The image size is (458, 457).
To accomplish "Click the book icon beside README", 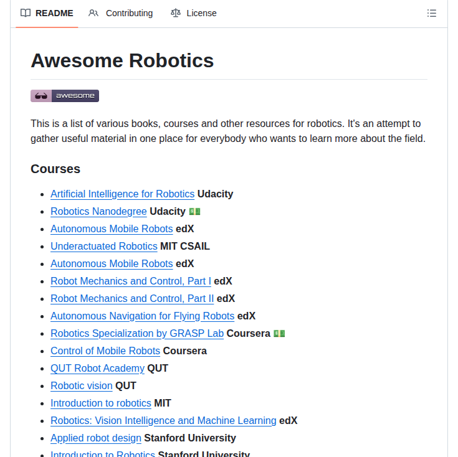I will 26,13.
